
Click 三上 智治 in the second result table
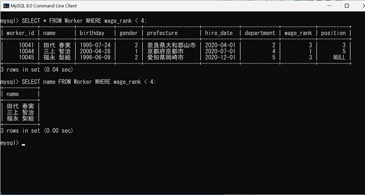pyautogui.click(x=20, y=112)
